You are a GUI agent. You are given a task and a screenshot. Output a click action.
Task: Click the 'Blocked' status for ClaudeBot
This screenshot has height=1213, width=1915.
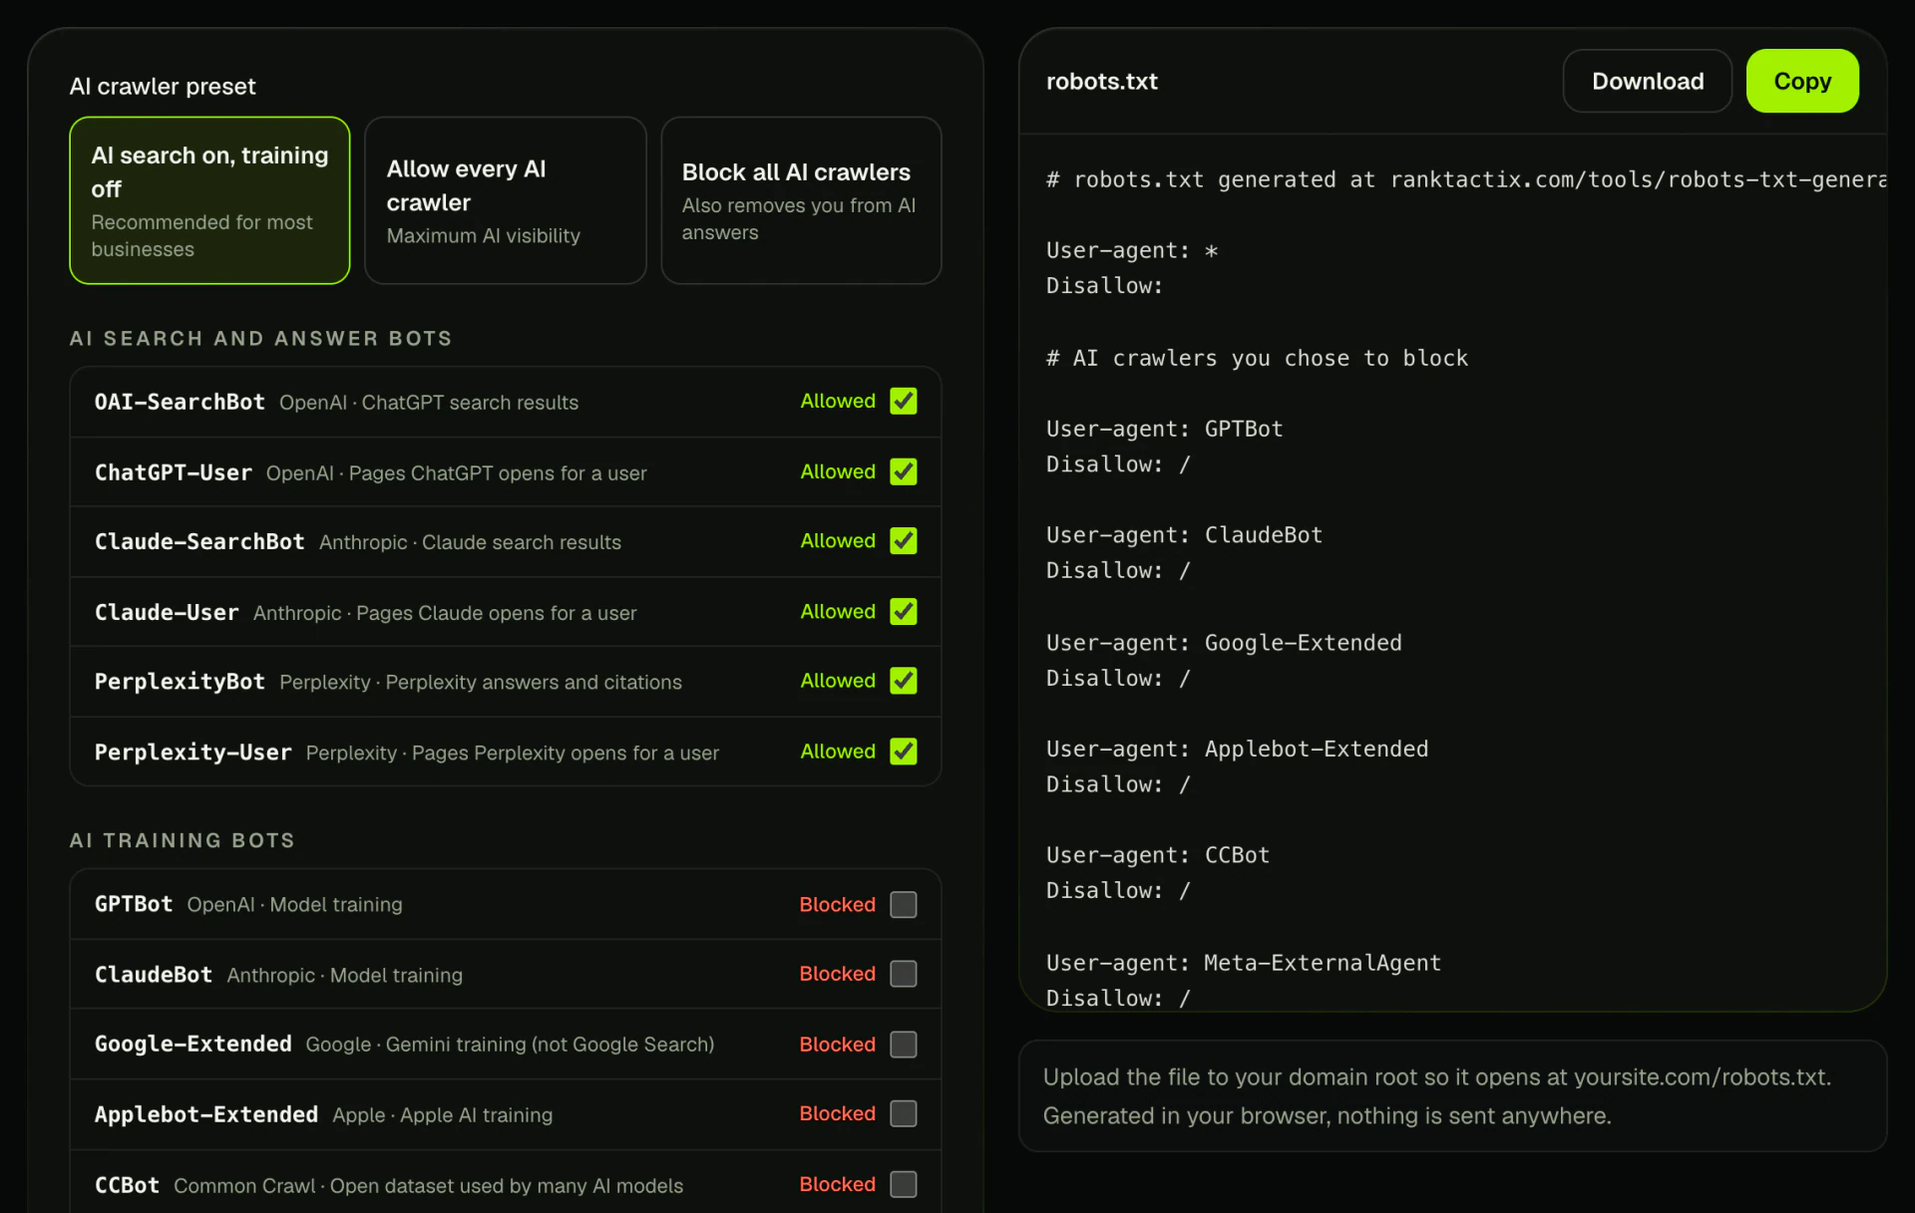click(837, 974)
